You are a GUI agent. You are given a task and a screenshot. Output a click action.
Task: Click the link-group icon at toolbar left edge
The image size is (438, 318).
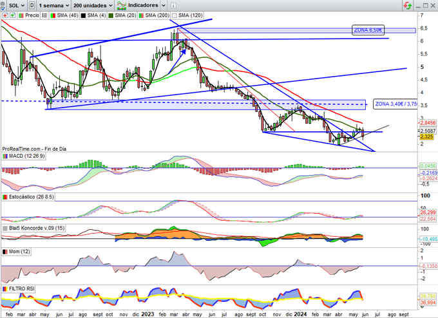(x=2, y=5)
